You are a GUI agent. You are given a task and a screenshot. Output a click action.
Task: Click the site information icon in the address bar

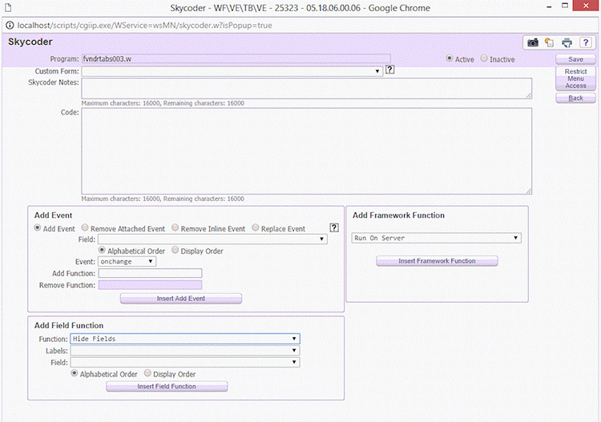[x=10, y=26]
